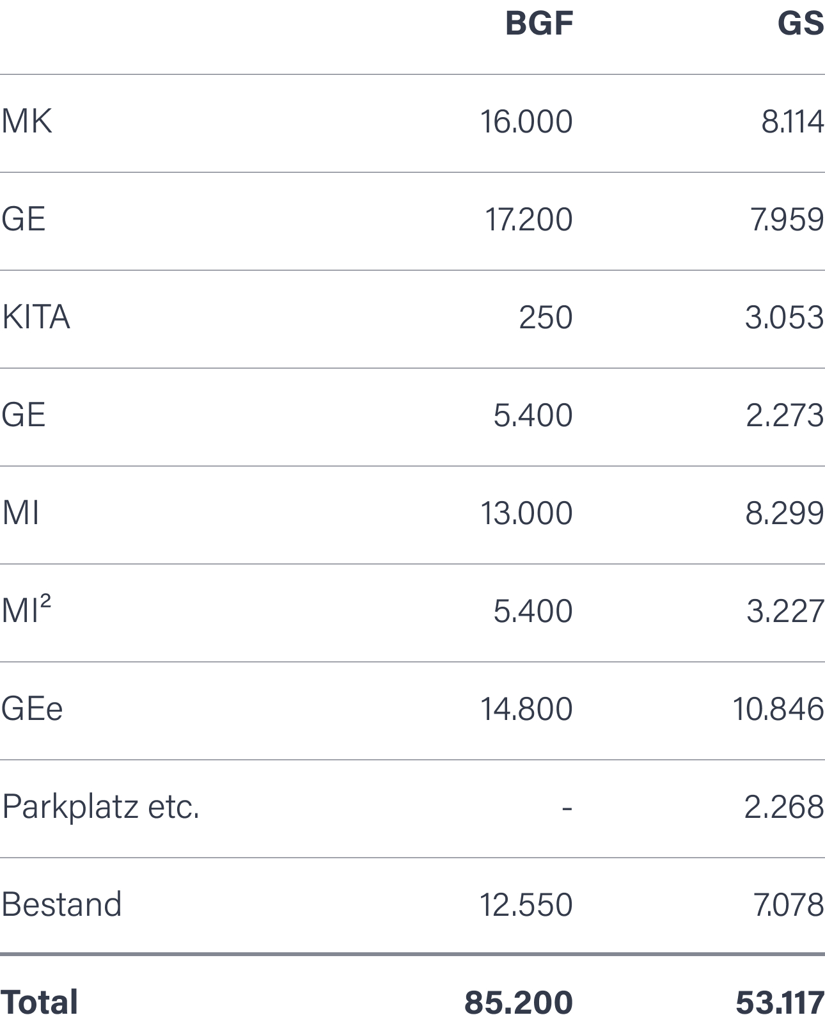Viewport: 825px width, 1031px height.
Task: Click the GS column header
Action: point(801,24)
